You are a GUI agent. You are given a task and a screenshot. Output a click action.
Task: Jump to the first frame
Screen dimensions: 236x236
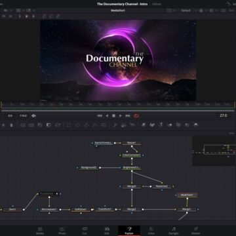coord(100,116)
